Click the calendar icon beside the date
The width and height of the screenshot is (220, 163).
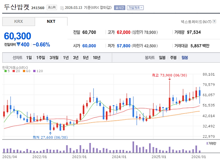click(62, 7)
